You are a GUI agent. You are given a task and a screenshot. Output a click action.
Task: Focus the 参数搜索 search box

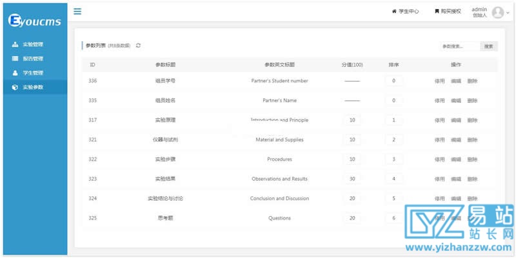(461, 46)
